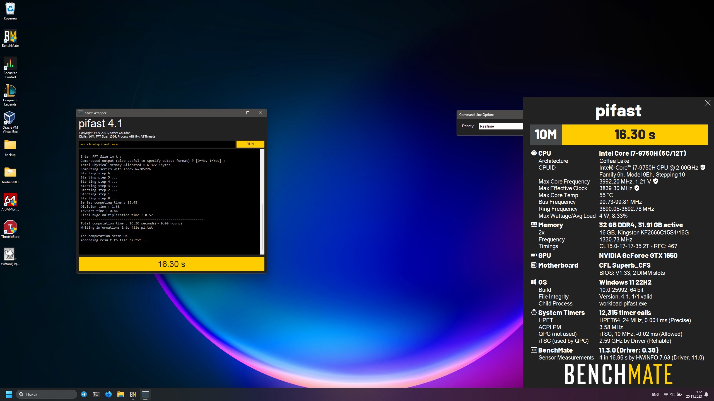Select the foobar2000 folder on desktop

point(10,175)
